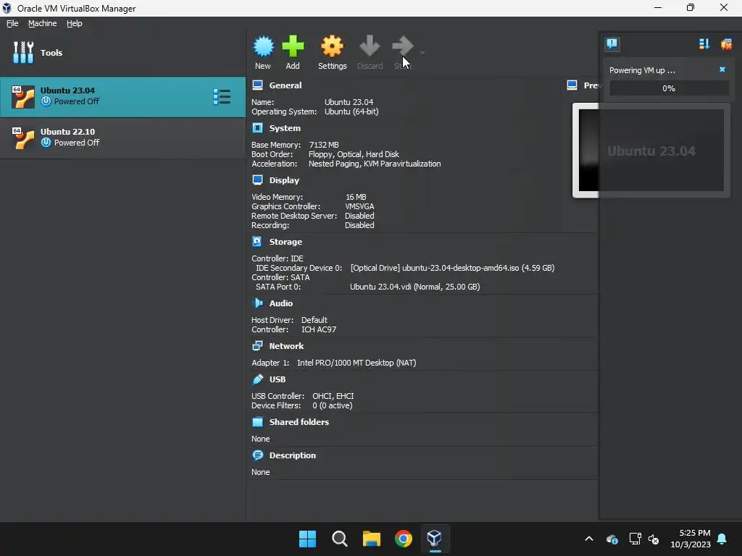Open the Machine menu
The height and width of the screenshot is (556, 742).
43,23
